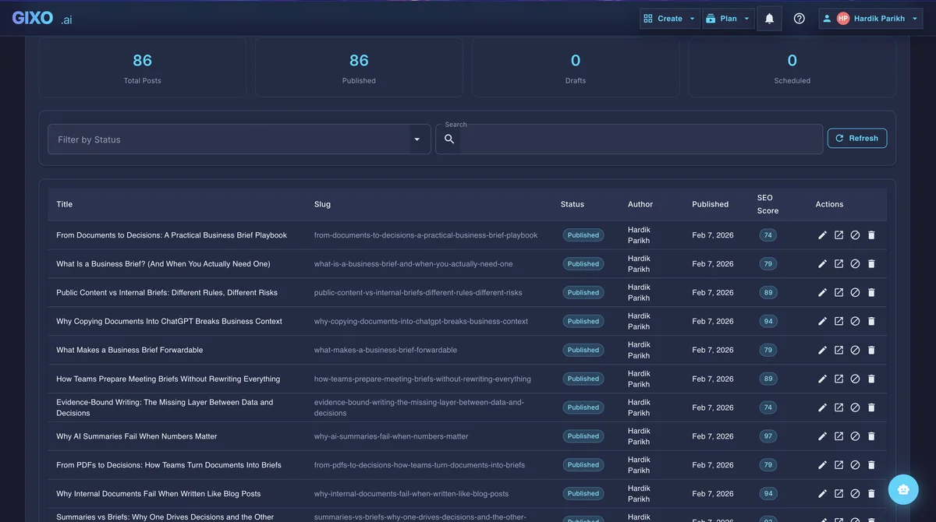Image resolution: width=936 pixels, height=522 pixels.
Task: Unpublish the "Public Content vs Internal Briefs" post
Action: [854, 291]
